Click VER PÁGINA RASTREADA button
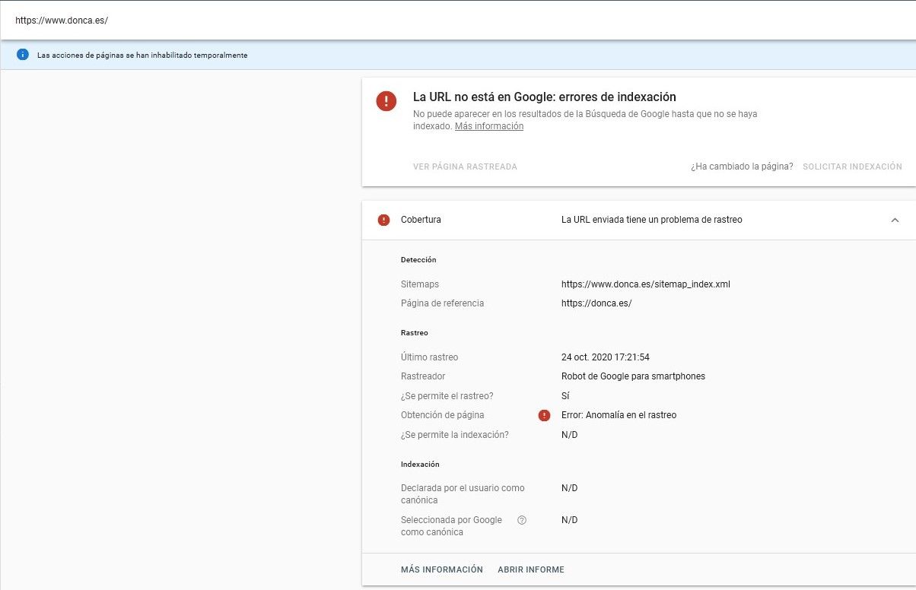The image size is (916, 590). coord(465,167)
